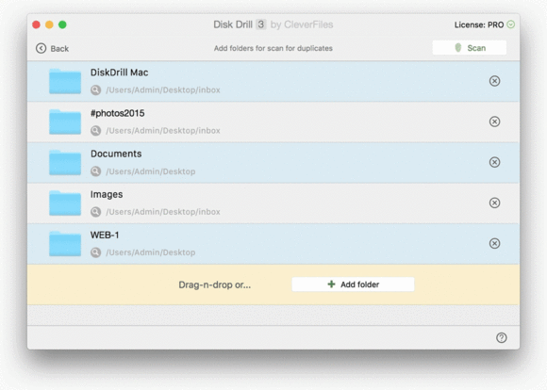Start duplicate Scan
Screen dimensions: 547x390
(x=470, y=48)
